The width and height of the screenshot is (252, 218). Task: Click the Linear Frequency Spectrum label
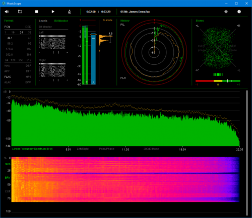[32, 149]
